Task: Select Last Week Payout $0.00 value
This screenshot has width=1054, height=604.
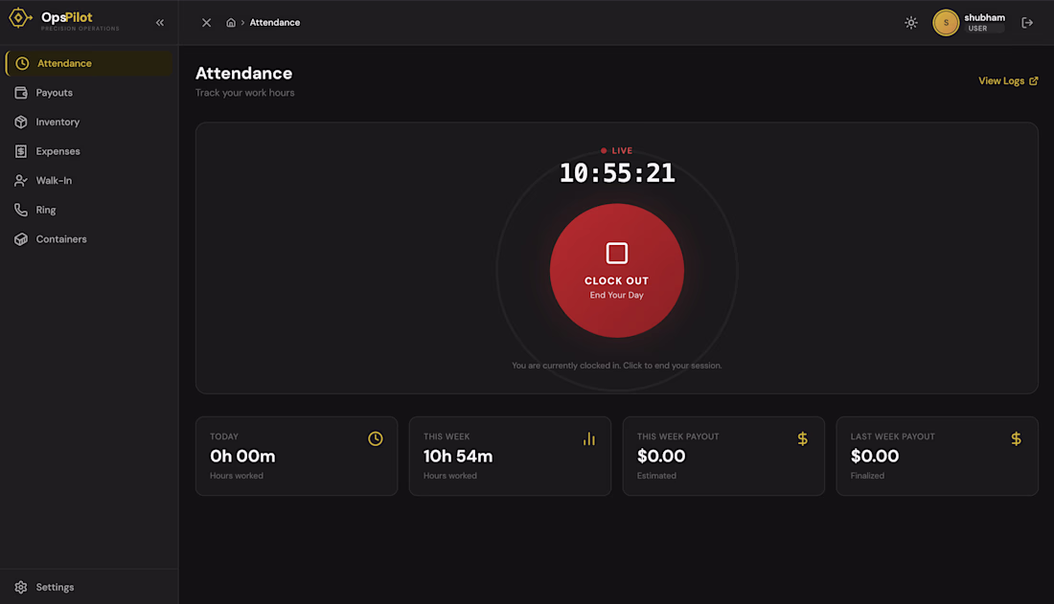Action: 875,457
